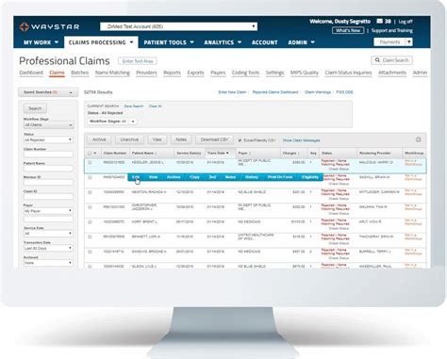Open arrow beside the header select-all checkbox
Image resolution: width=447 pixels, height=359 pixels.
click(95, 153)
